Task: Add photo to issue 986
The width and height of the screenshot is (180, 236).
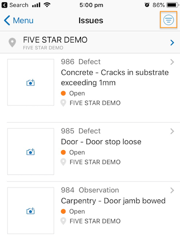Action: pyautogui.click(x=31, y=82)
